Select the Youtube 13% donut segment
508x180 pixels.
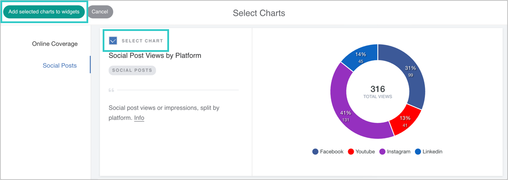(404, 122)
